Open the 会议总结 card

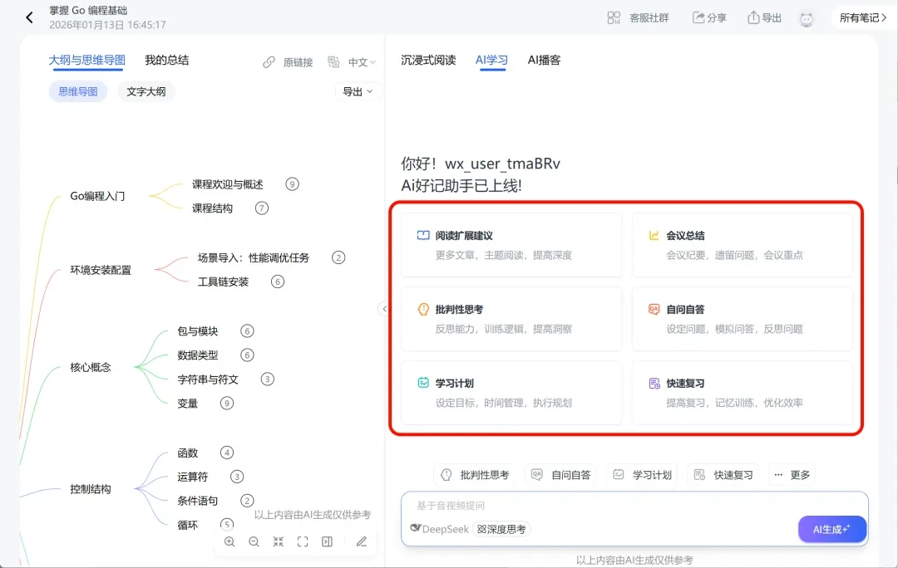743,245
